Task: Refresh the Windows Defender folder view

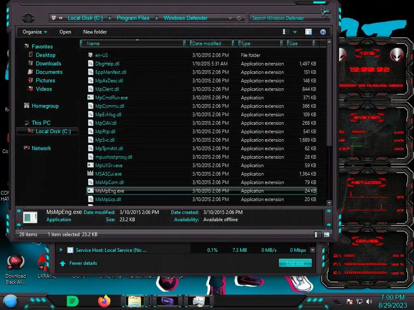Action: pos(239,18)
